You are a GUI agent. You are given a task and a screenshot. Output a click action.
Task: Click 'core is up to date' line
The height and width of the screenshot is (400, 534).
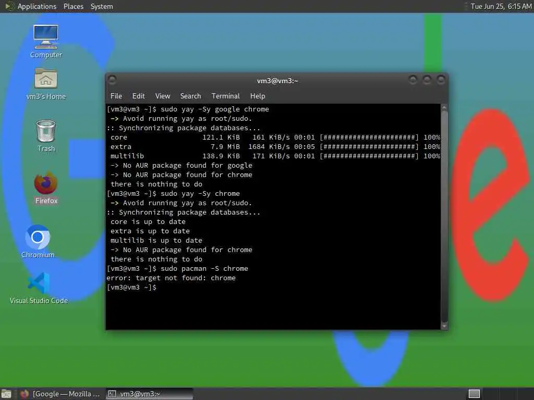click(x=148, y=222)
